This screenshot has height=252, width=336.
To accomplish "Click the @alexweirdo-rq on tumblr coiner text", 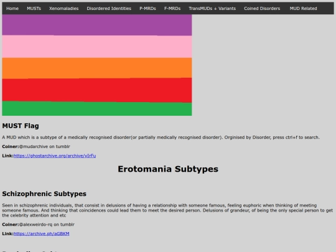I will pyautogui.click(x=47, y=225).
